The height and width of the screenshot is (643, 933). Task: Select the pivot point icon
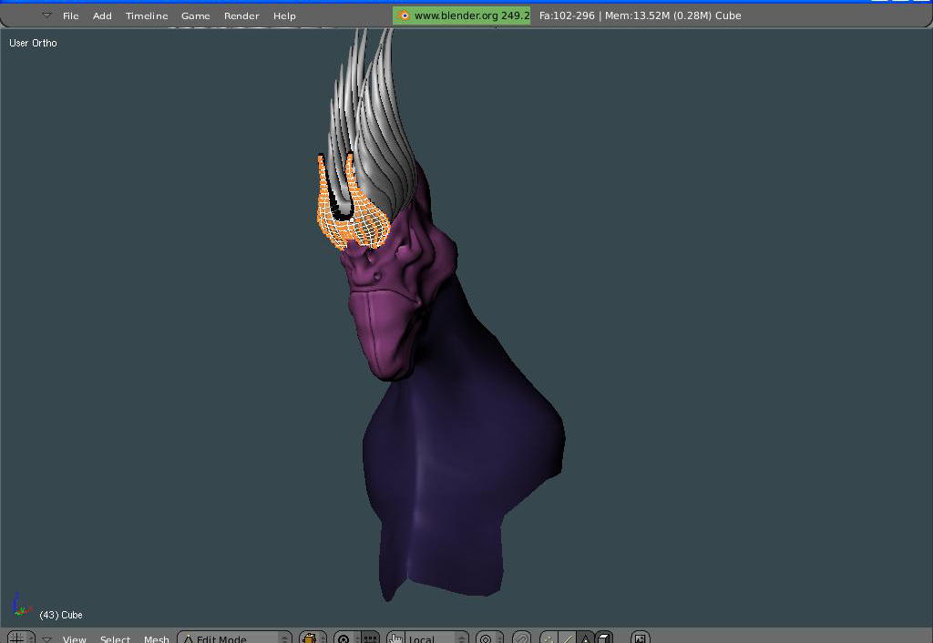[x=343, y=638]
